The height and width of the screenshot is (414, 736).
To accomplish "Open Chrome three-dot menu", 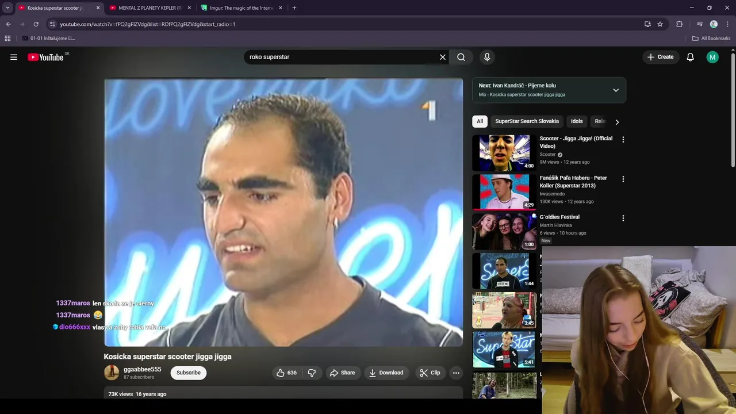I will (727, 24).
